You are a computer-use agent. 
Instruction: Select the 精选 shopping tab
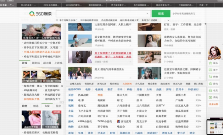pos(36,106)
